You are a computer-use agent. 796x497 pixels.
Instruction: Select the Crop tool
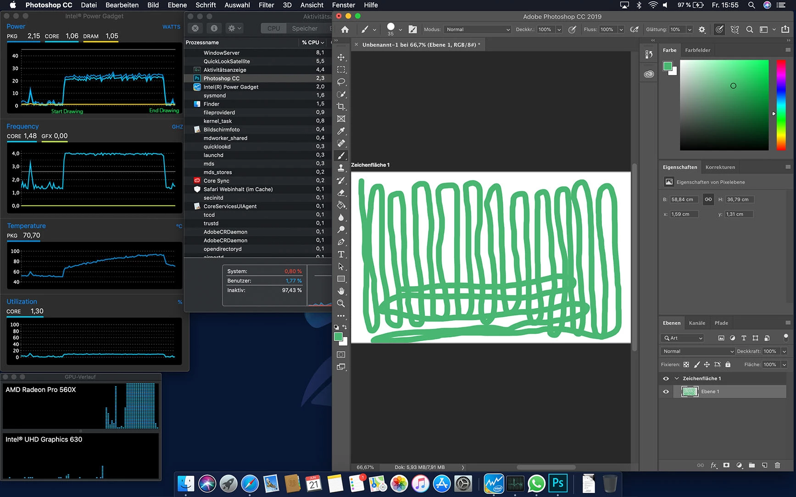(341, 107)
